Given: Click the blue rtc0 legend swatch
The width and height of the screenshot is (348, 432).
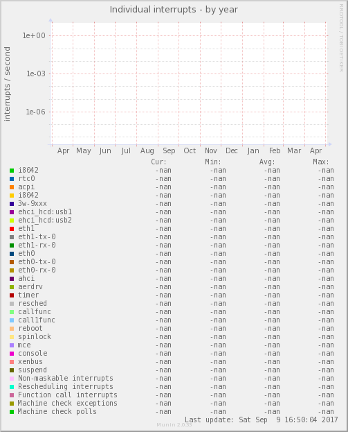Looking at the screenshot, I should click(12, 179).
